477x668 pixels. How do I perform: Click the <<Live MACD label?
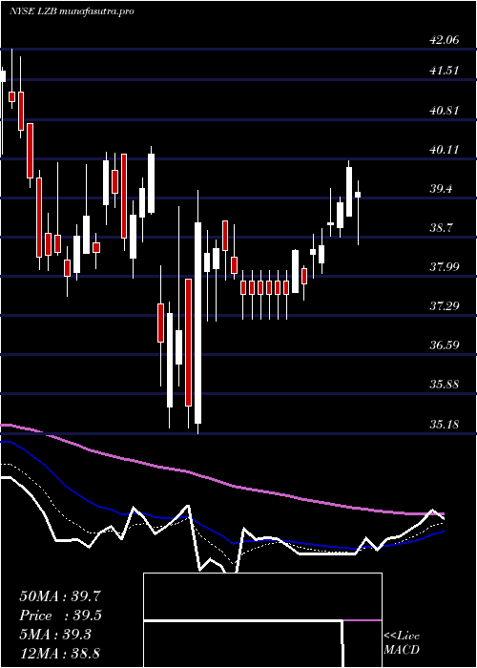(x=402, y=643)
